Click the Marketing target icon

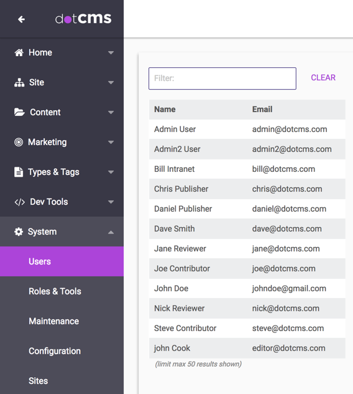point(19,142)
